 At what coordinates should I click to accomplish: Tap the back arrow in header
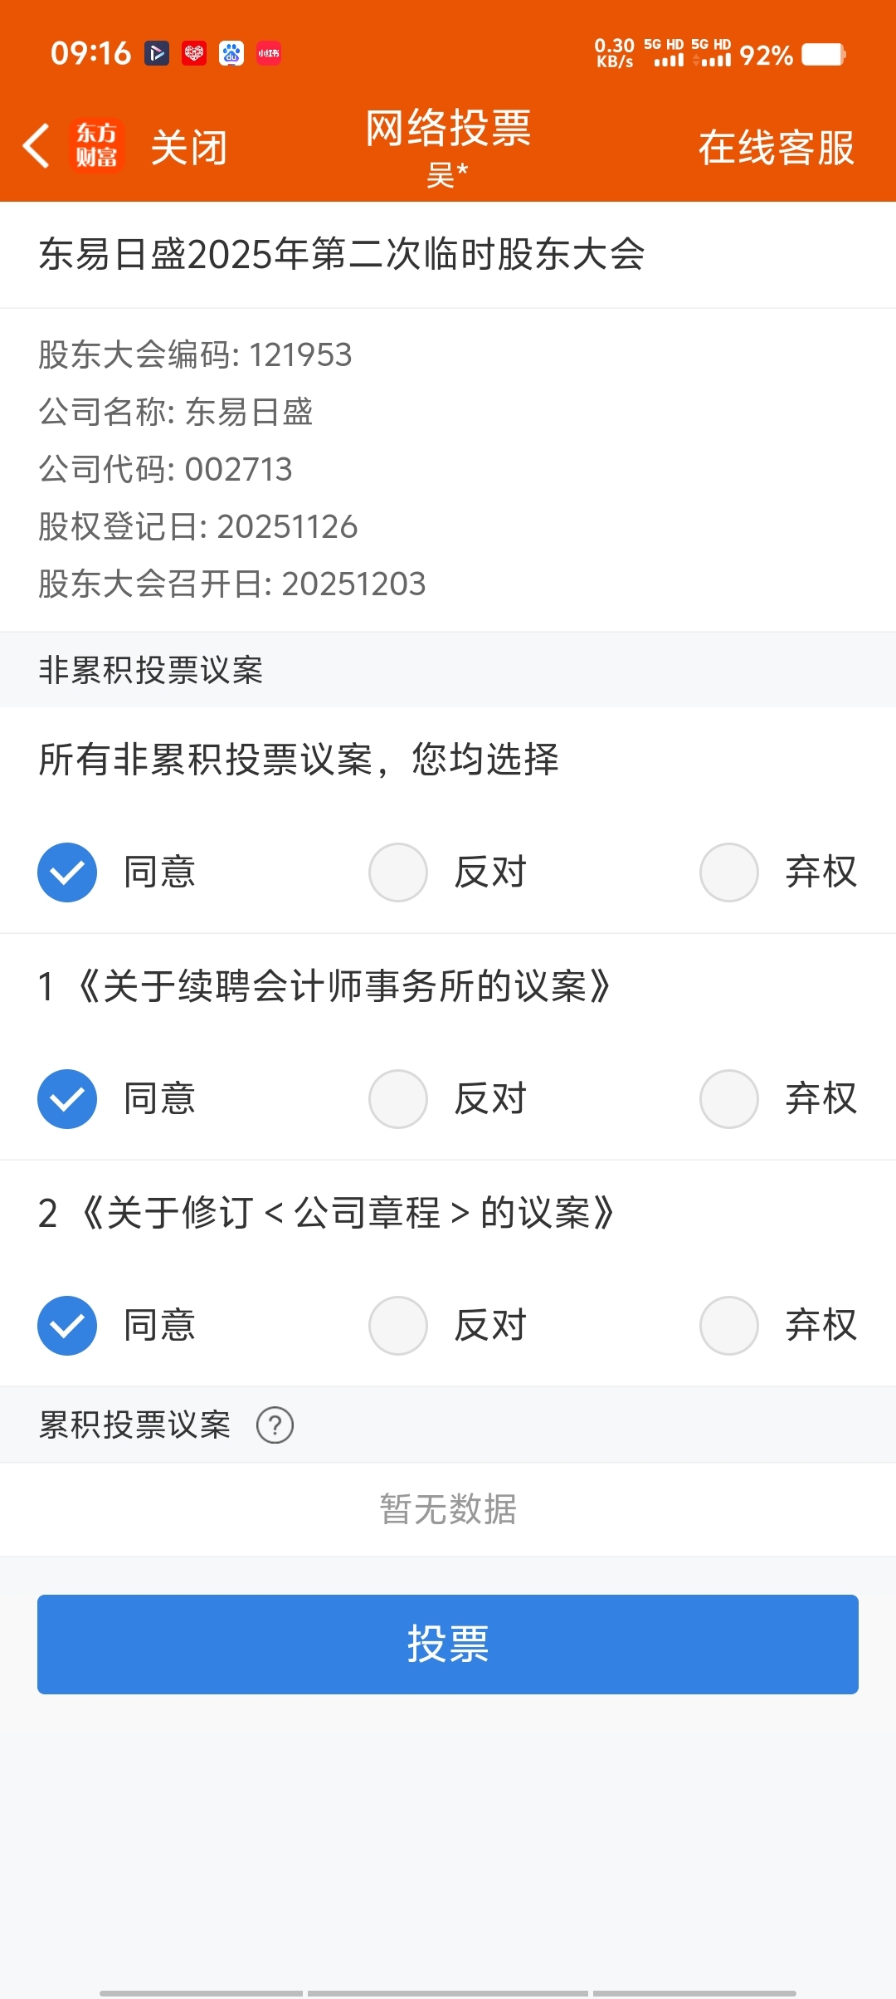(37, 146)
